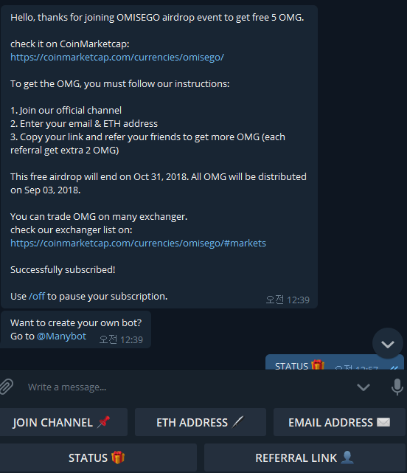Click the REFERRAL LINK keyboard button
The image size is (407, 473).
305,458
